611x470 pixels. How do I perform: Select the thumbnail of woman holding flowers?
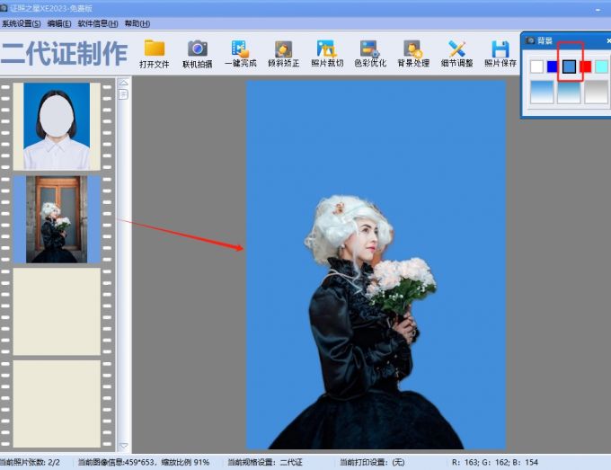(x=57, y=219)
